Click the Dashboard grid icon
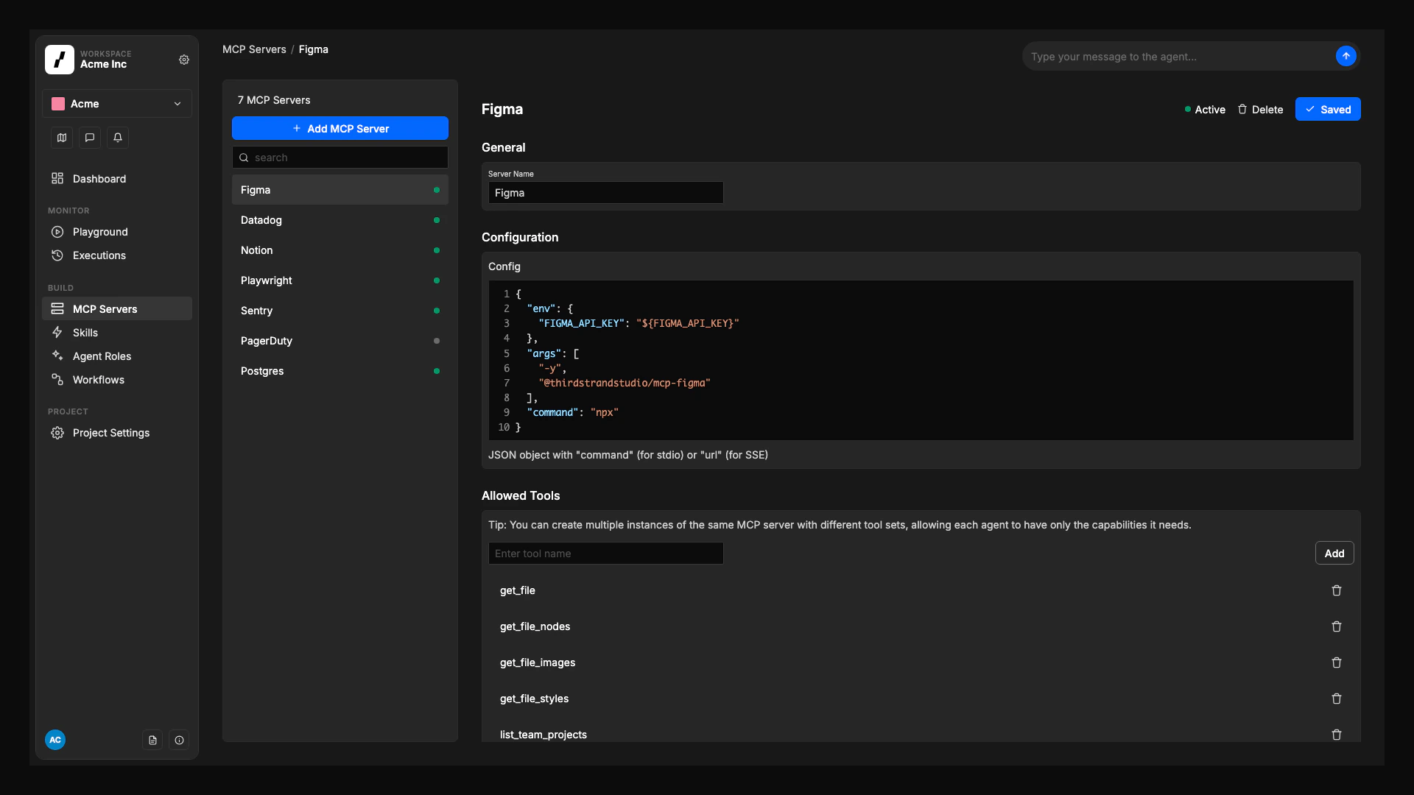The height and width of the screenshot is (795, 1414). coord(57,179)
